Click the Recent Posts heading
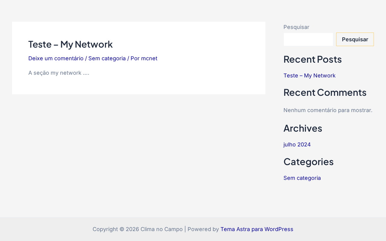 point(313,59)
